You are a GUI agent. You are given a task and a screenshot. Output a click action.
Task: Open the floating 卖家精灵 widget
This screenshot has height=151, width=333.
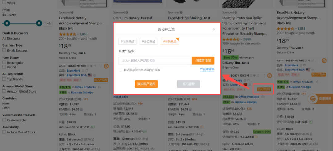click(x=320, y=99)
